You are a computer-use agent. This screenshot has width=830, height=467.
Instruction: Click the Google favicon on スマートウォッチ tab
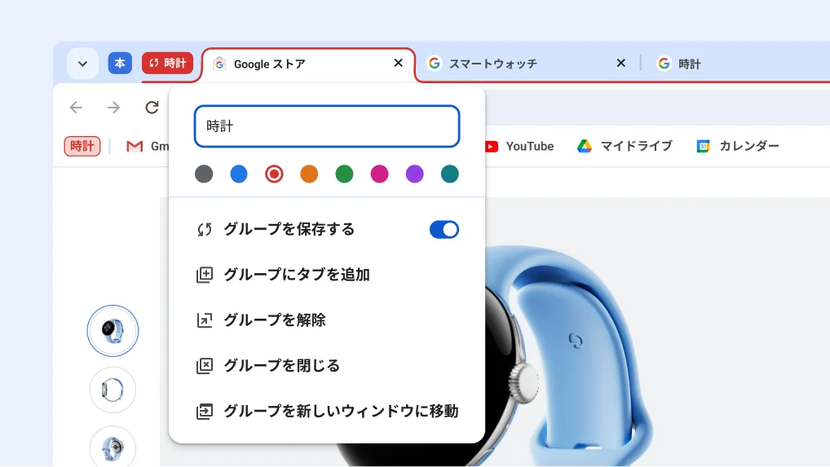tap(434, 64)
